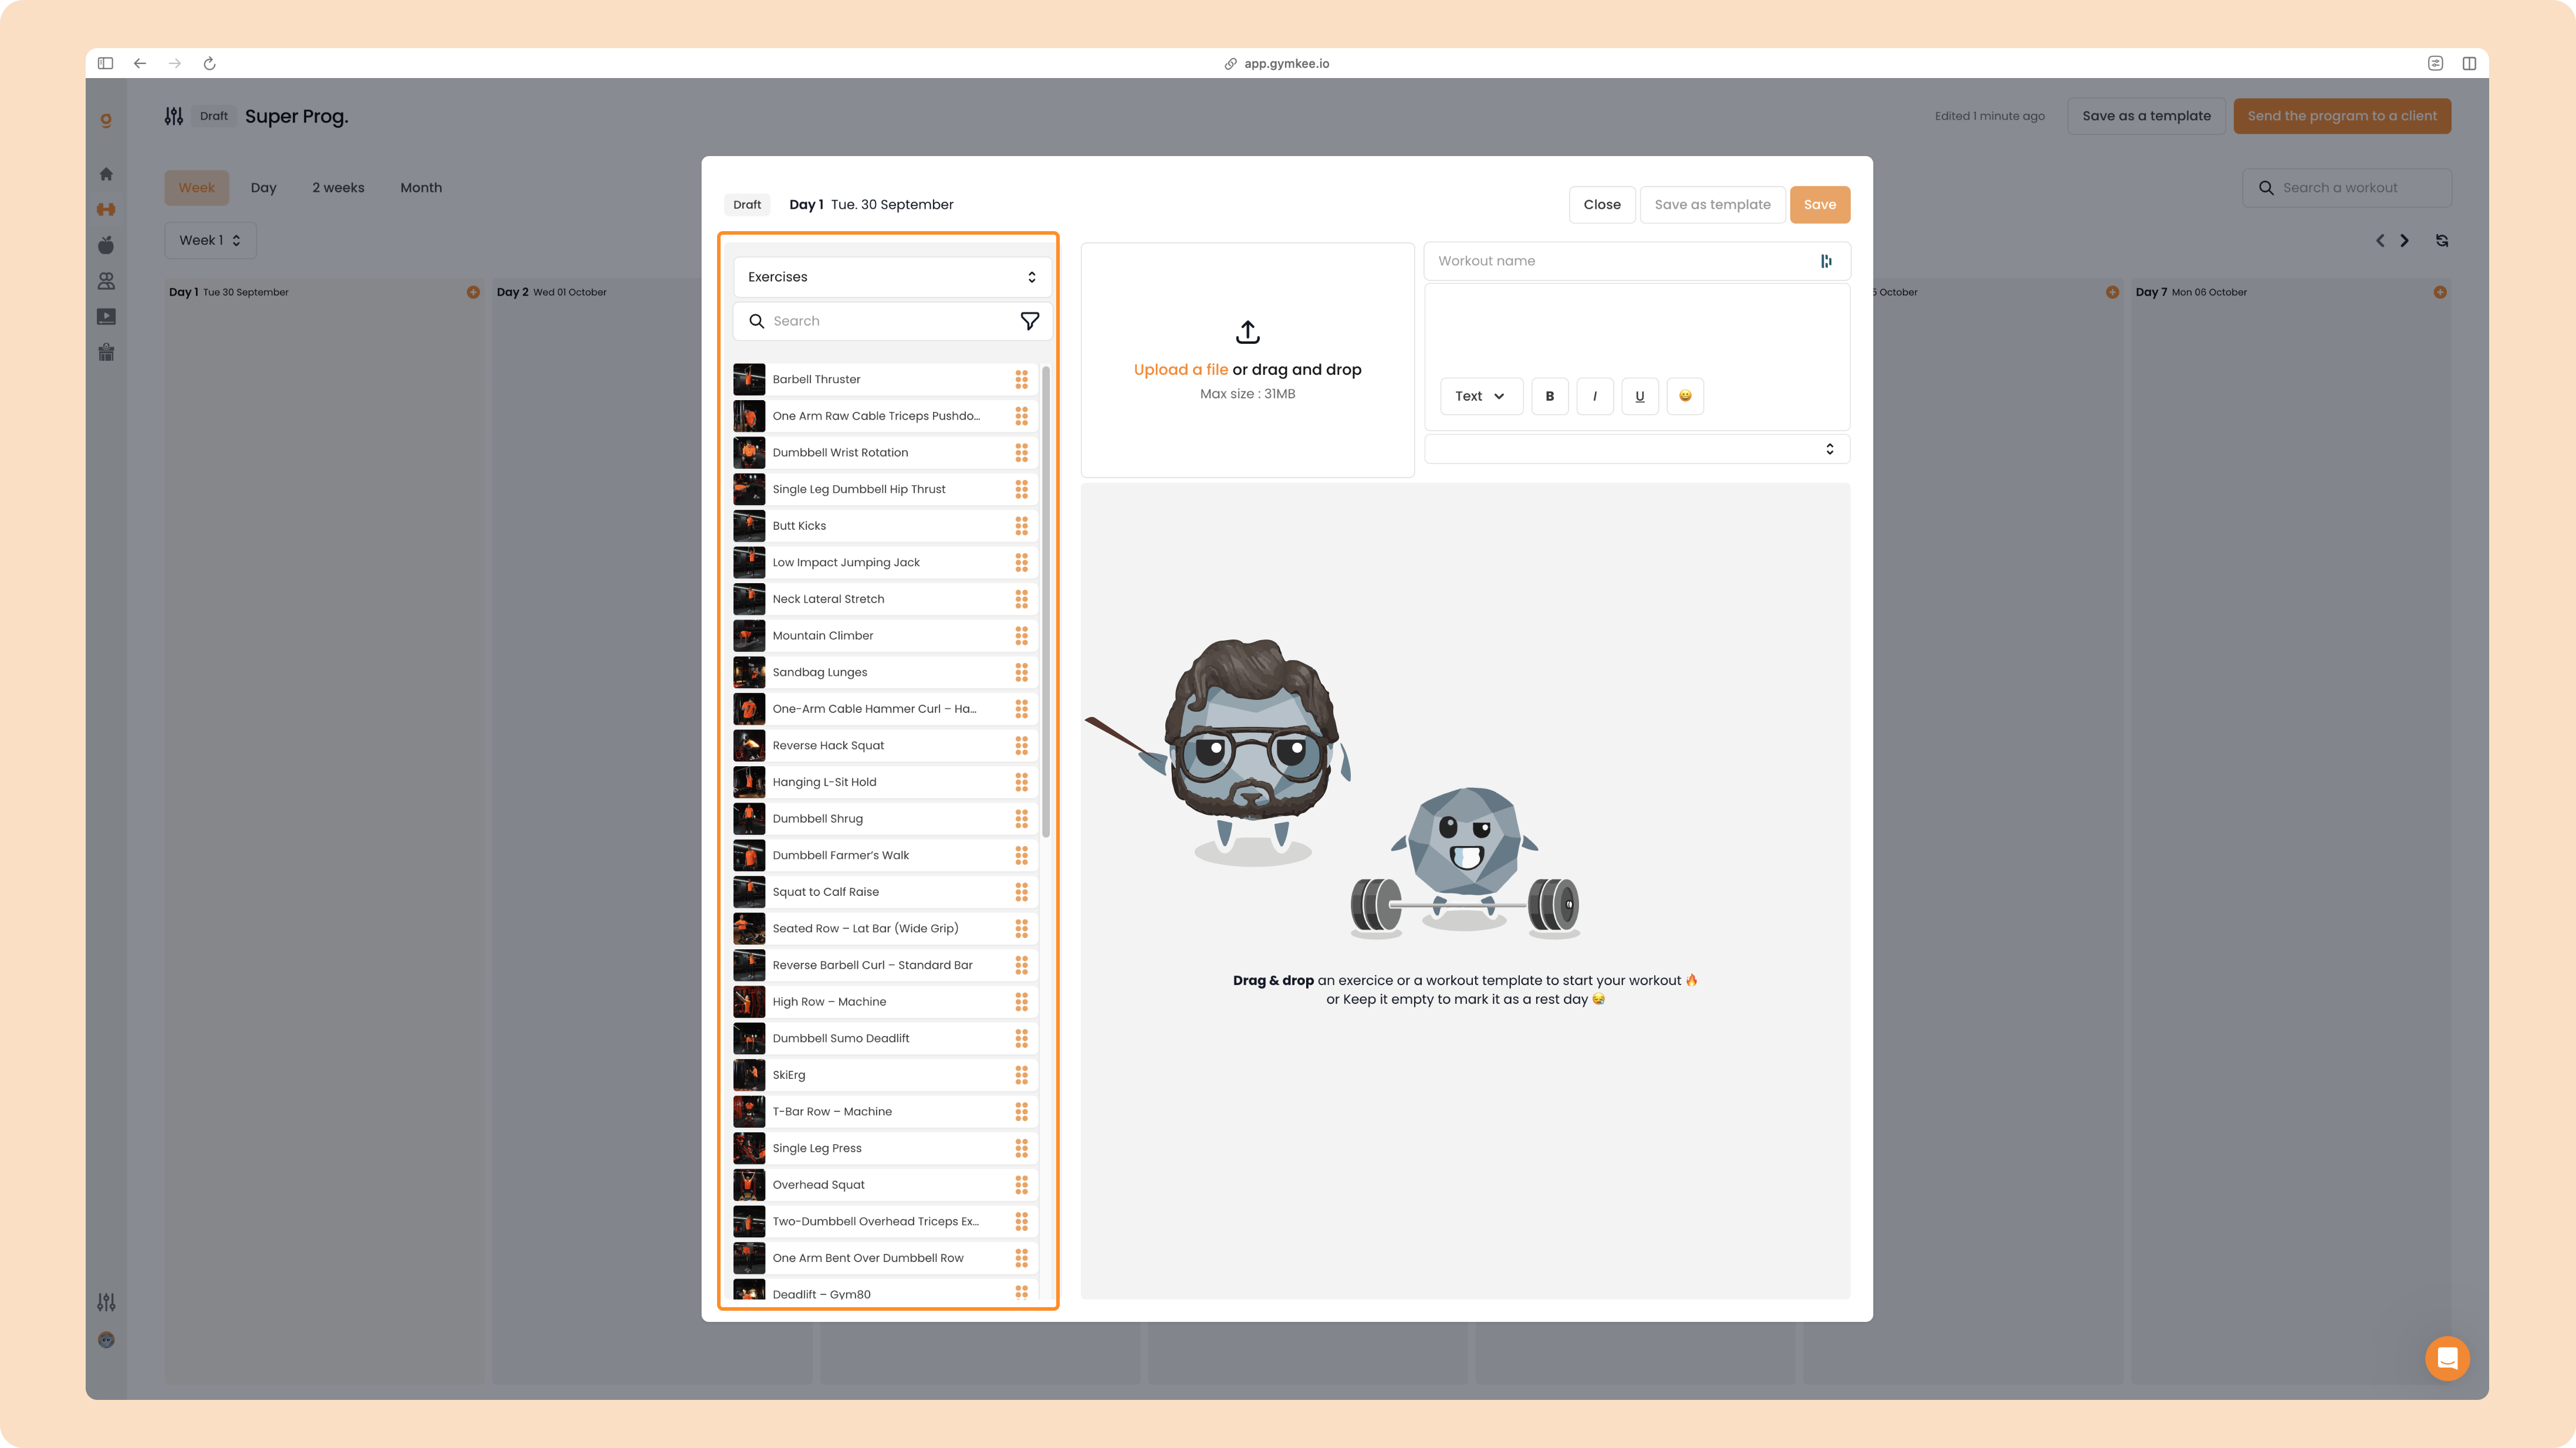Click program settings sliders icon beside Draft

click(x=174, y=116)
